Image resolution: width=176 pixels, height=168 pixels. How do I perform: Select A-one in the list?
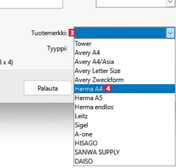124,134
